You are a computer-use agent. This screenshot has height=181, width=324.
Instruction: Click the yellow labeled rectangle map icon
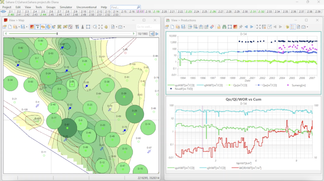click(x=65, y=27)
